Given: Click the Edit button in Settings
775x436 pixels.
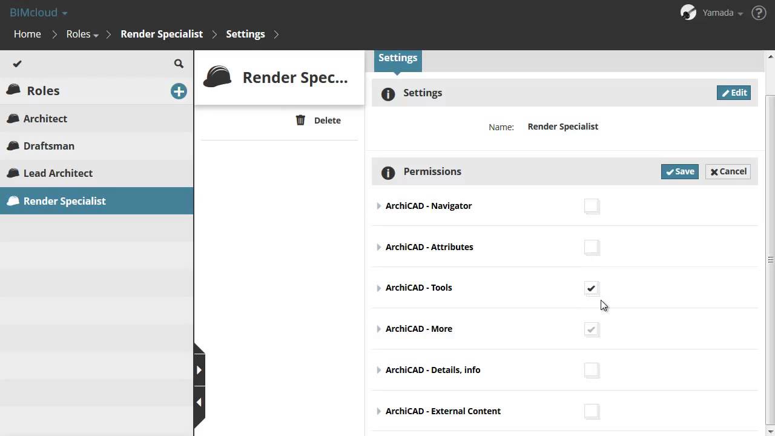Looking at the screenshot, I should [x=734, y=93].
